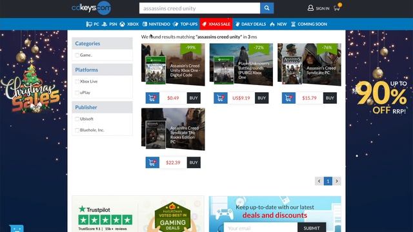Buy PUBG Xbox One for US$9.19
The image size is (413, 232).
click(261, 98)
